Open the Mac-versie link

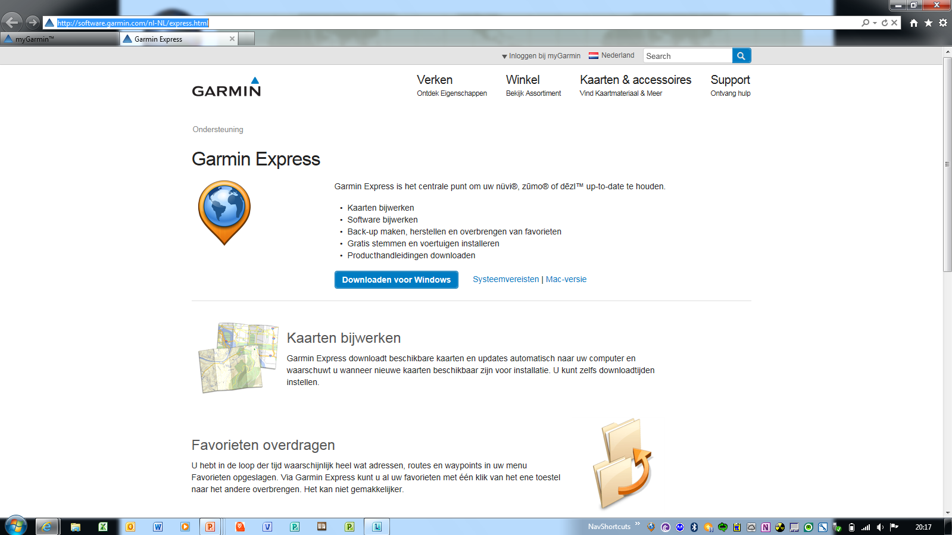click(566, 279)
